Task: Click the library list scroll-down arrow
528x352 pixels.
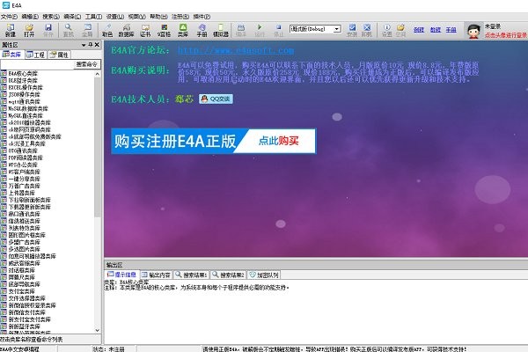Action: 98,331
